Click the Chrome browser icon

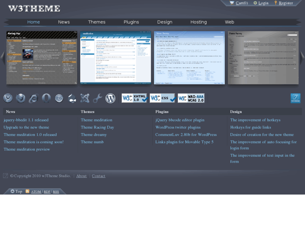[x=8, y=98]
